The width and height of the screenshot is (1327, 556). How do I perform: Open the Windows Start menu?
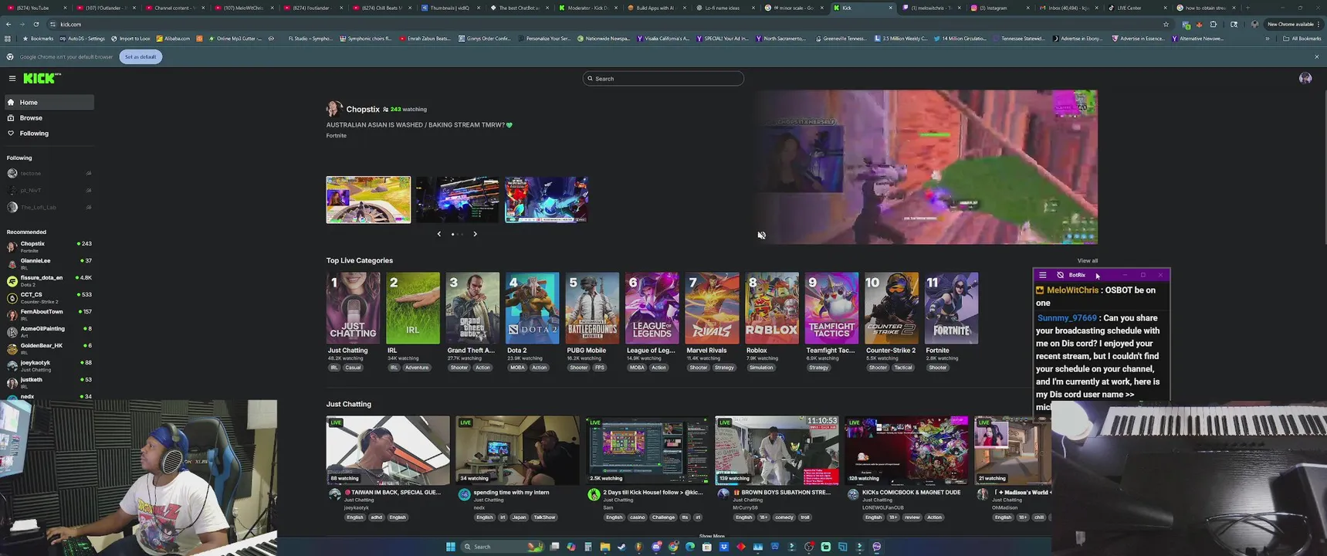pyautogui.click(x=451, y=547)
